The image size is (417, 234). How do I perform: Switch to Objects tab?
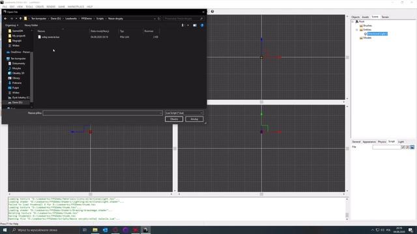[x=355, y=17]
